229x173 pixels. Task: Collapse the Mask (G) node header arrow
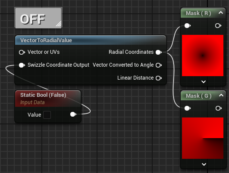[221, 95]
